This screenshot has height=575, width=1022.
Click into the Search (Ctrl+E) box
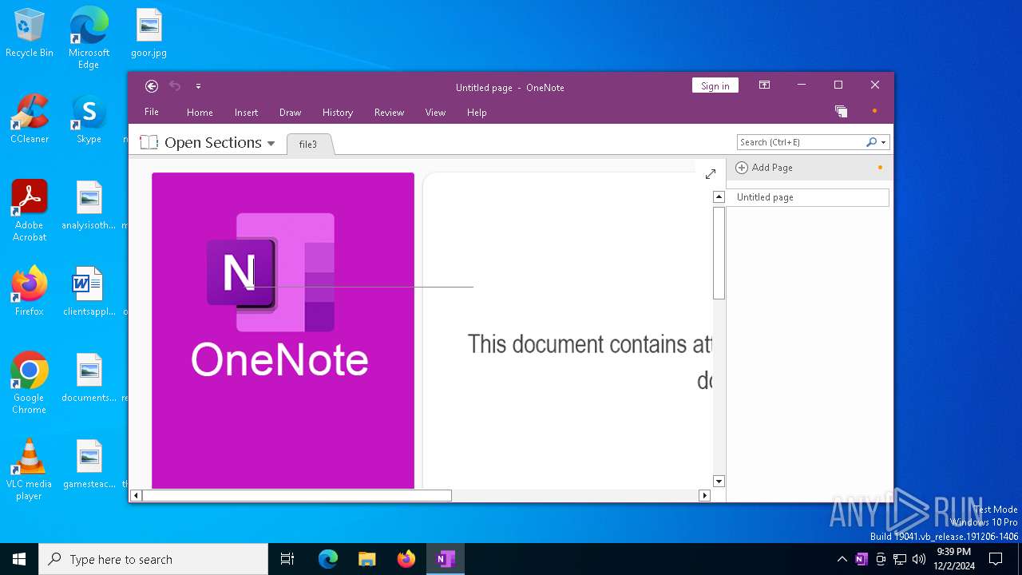coord(801,142)
